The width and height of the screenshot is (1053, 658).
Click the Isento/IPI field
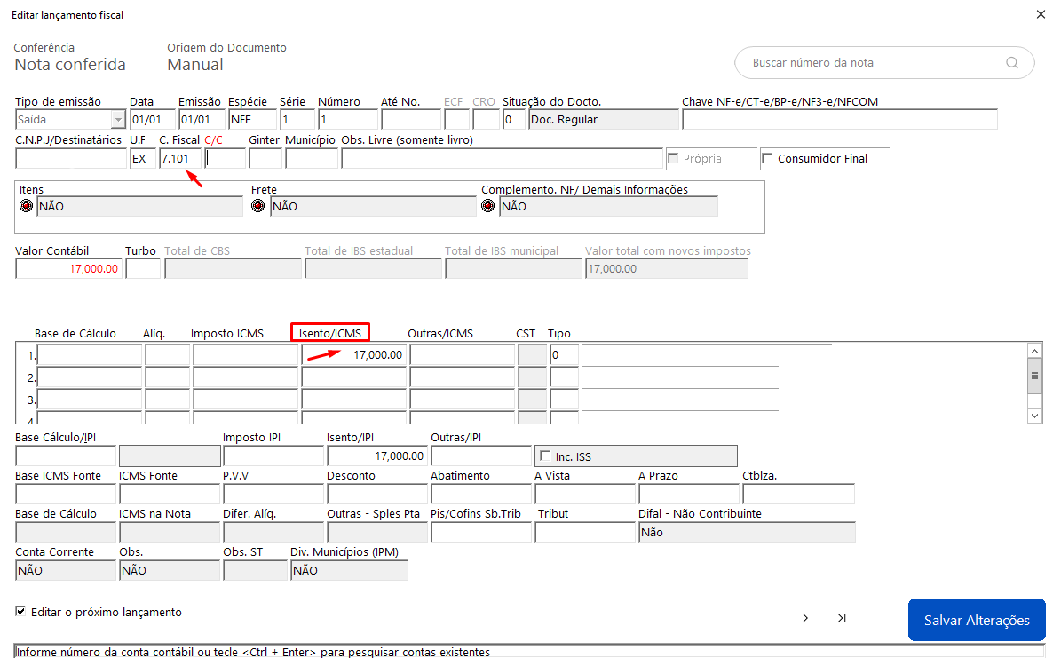(x=376, y=456)
